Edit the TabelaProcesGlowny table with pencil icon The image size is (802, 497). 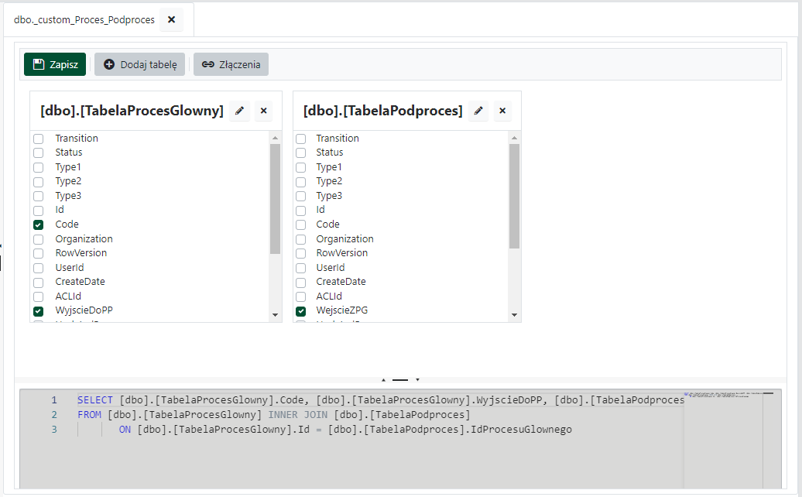(240, 111)
